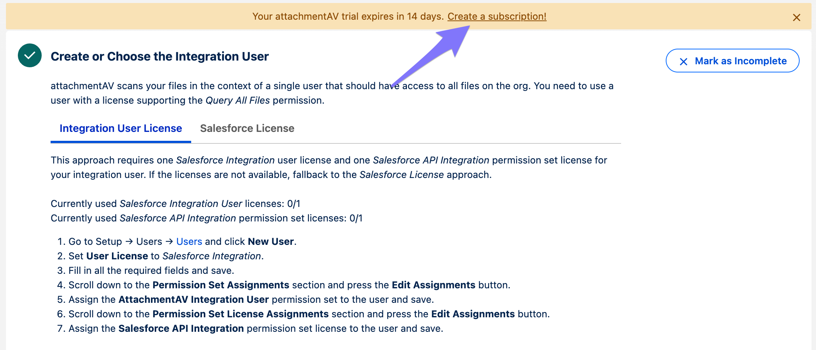
Task: Dismiss the trial expiration banner
Action: coord(796,17)
